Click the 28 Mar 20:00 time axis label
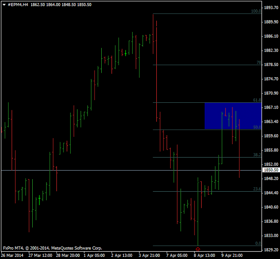Viewport: 280px width, 259px height. 68,255
